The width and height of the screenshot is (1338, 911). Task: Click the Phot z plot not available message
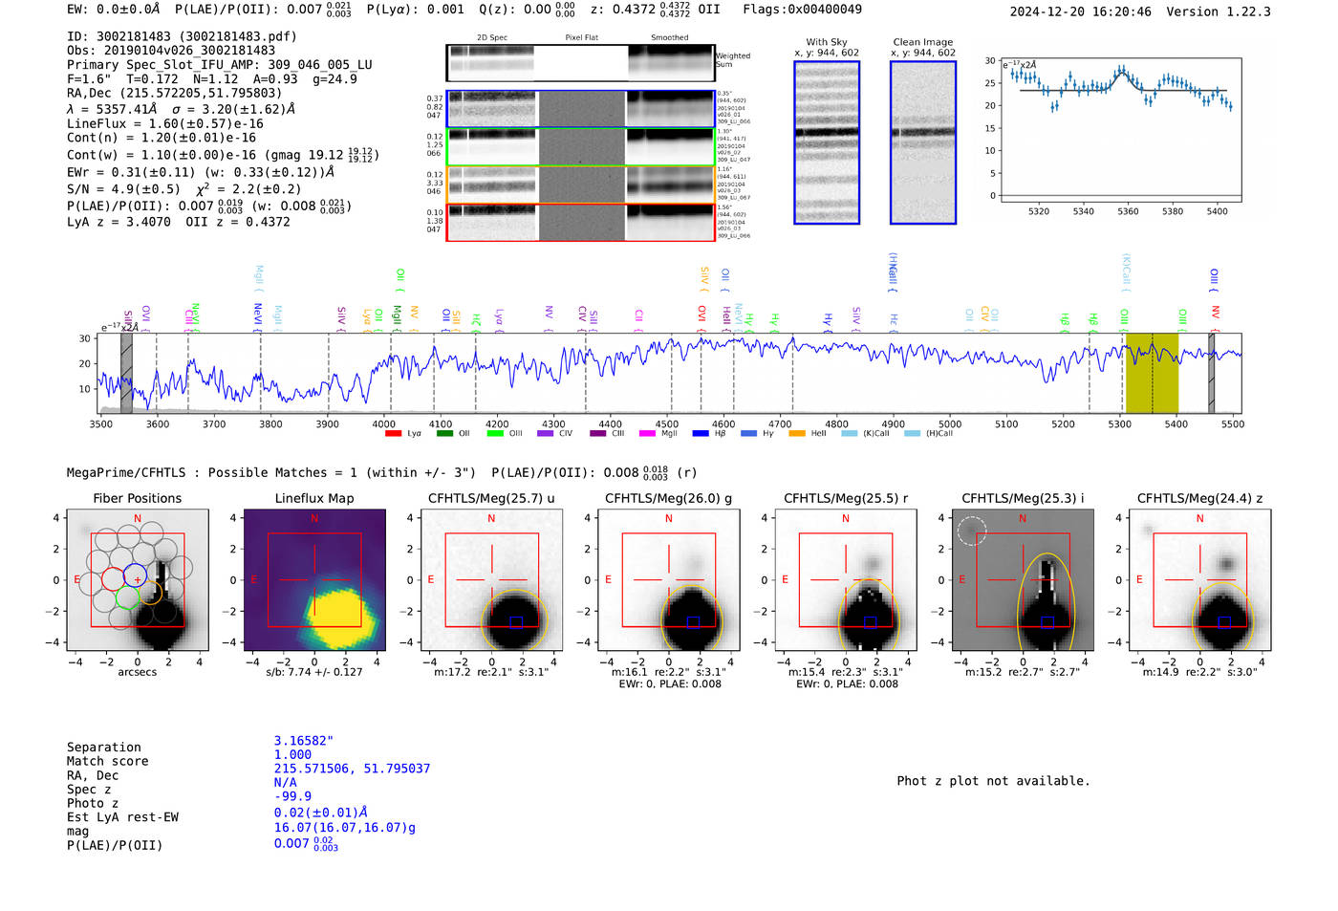(x=993, y=781)
